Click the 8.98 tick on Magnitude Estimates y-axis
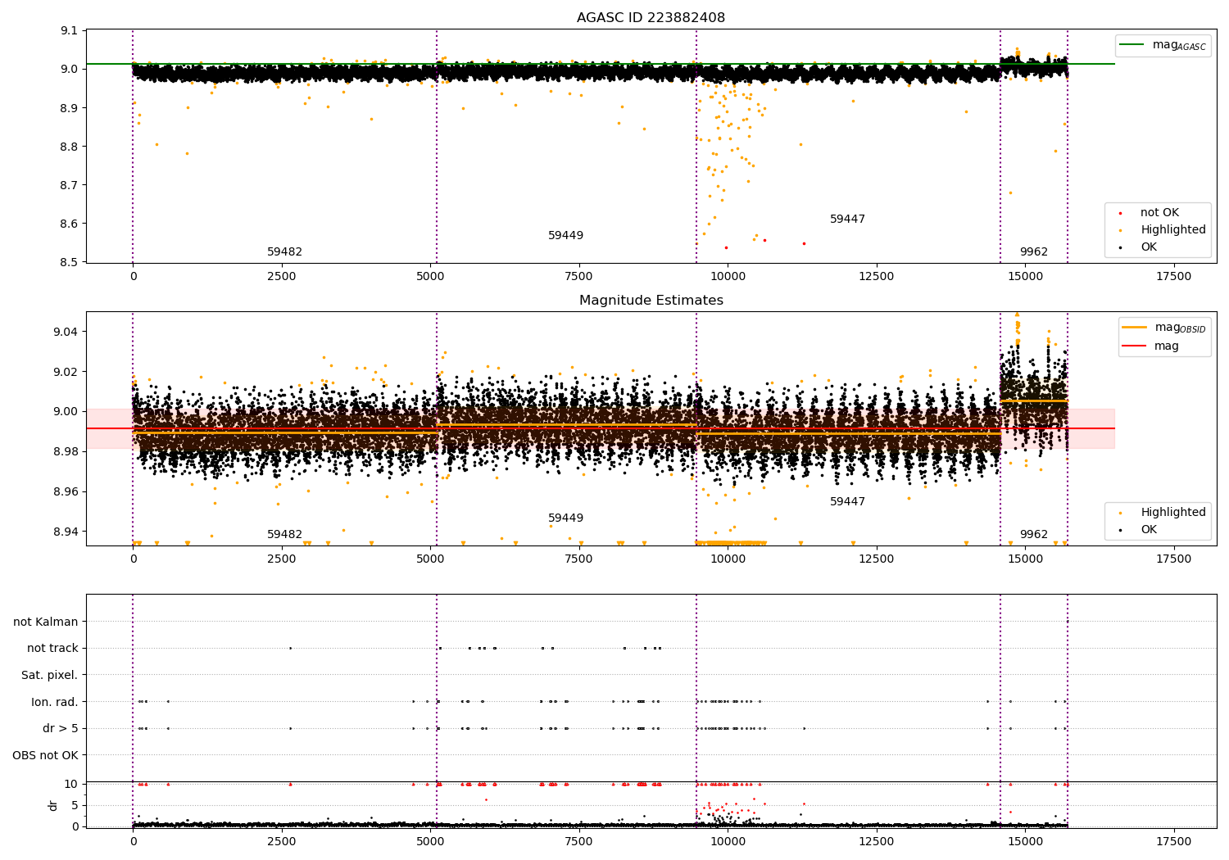The width and height of the screenshot is (1229, 860). coord(66,452)
